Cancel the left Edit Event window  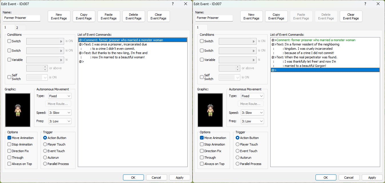point(156,178)
